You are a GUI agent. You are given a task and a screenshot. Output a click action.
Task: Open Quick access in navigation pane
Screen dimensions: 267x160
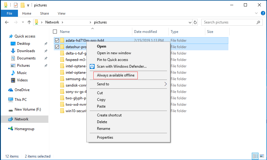25,36
